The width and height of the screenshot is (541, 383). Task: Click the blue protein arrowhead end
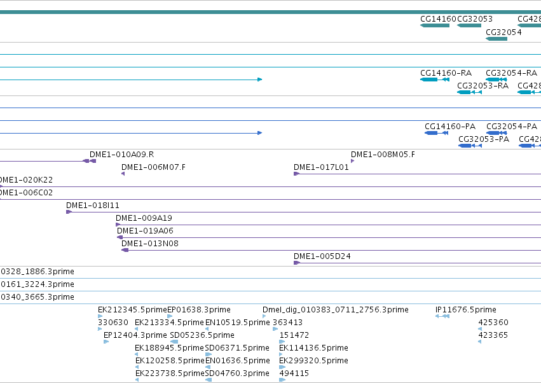pos(260,133)
